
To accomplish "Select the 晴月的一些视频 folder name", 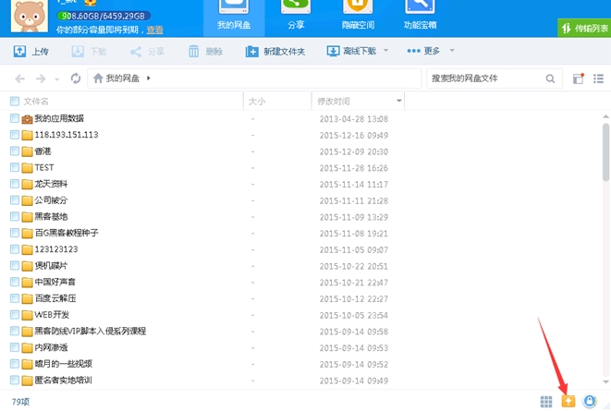I will point(64,364).
